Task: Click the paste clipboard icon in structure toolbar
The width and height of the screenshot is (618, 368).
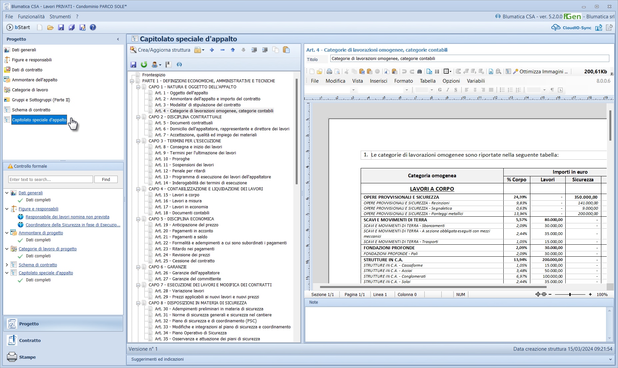Action: point(286,50)
